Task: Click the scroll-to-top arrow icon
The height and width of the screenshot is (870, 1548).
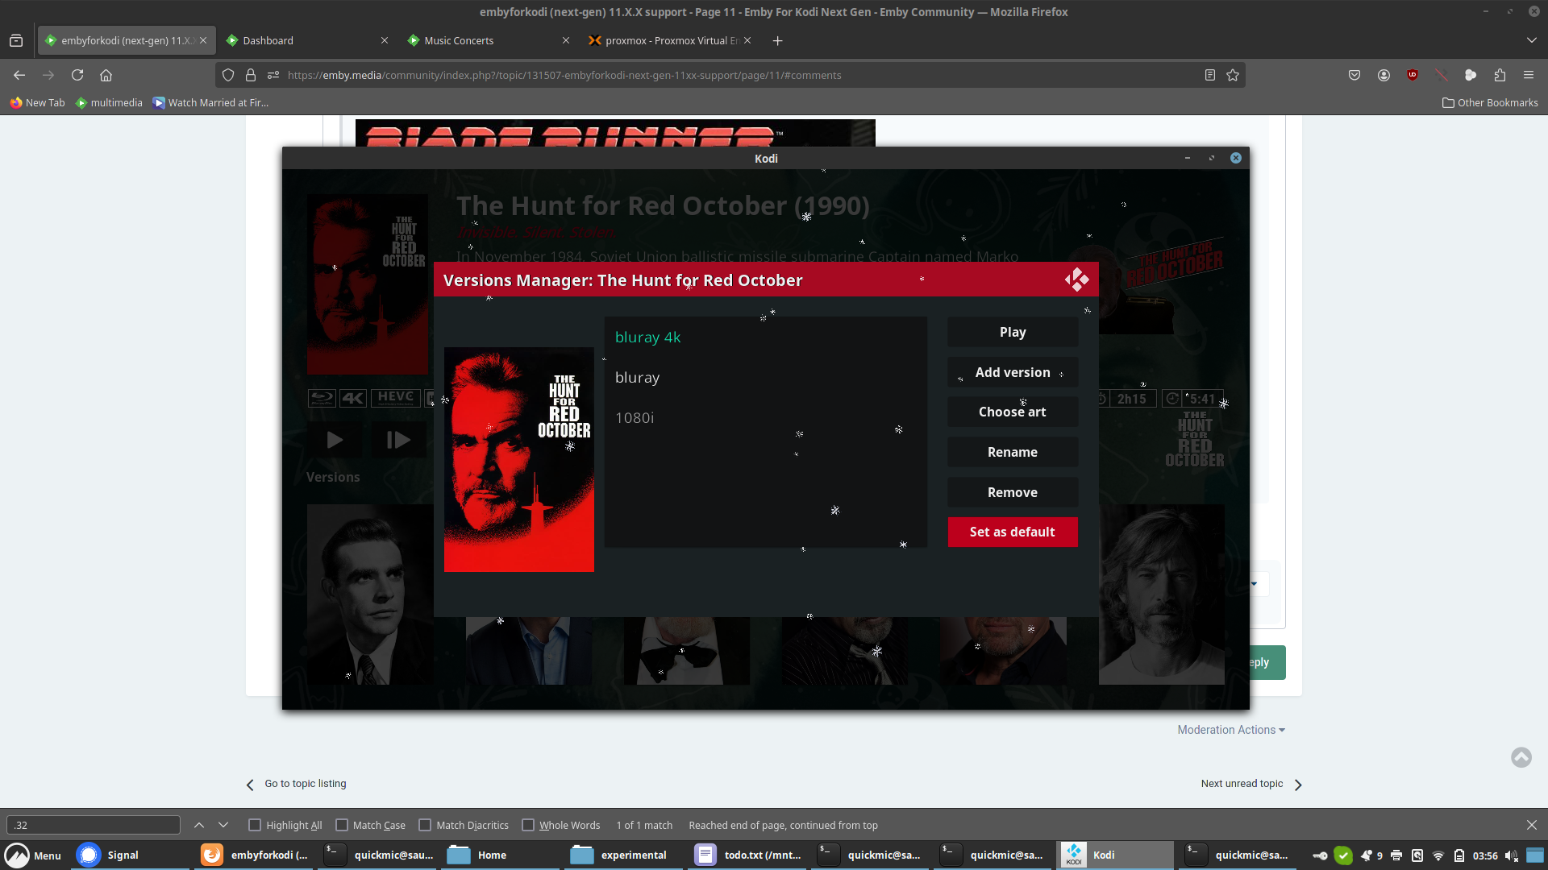Action: pyautogui.click(x=1521, y=757)
